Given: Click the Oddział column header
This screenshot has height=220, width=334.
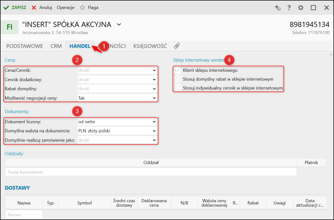Looking at the screenshot, I should pos(151,162).
